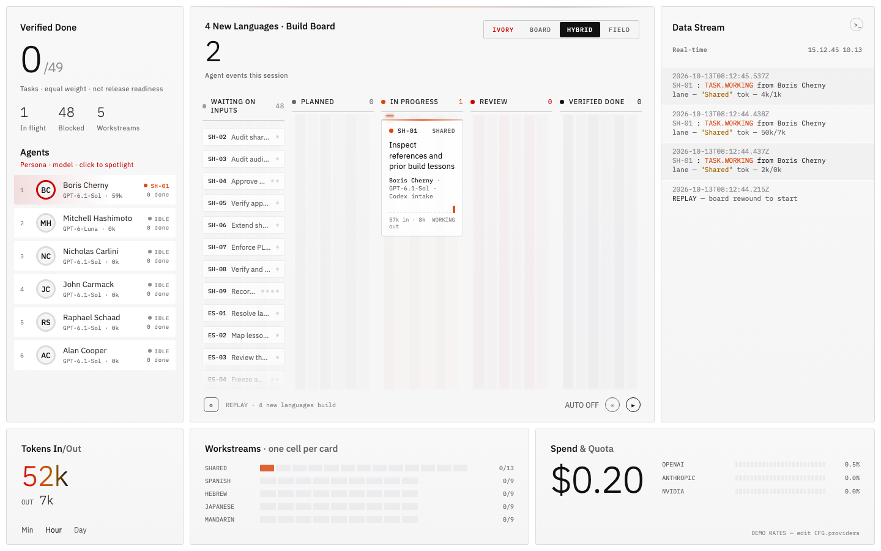Open the Data Stream terminal icon
Viewport: 881px width, 551px height.
(x=857, y=24)
